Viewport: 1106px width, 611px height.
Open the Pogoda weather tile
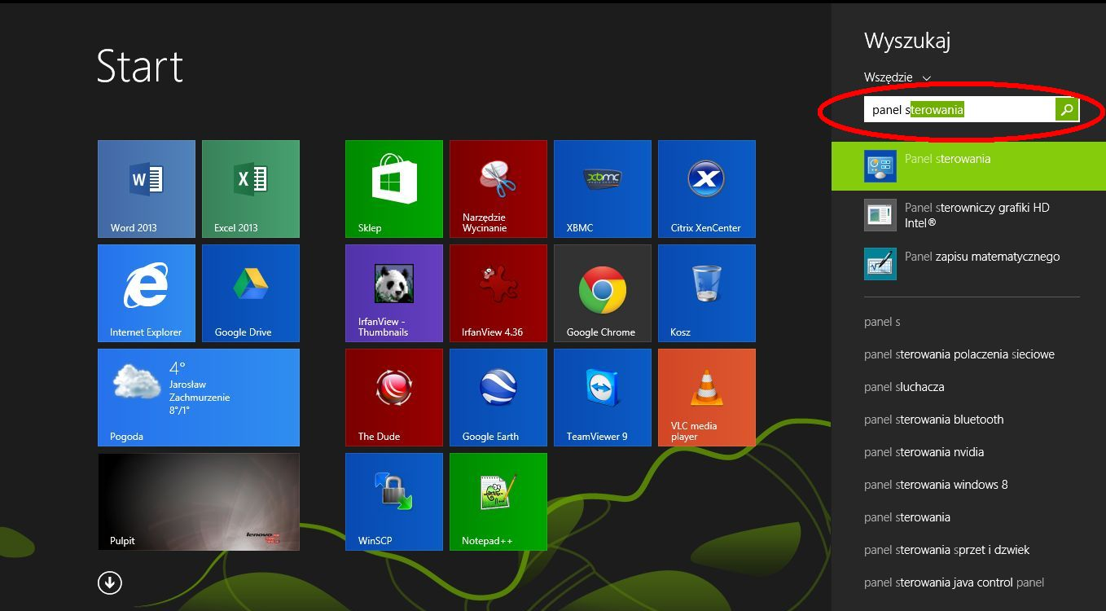click(199, 398)
